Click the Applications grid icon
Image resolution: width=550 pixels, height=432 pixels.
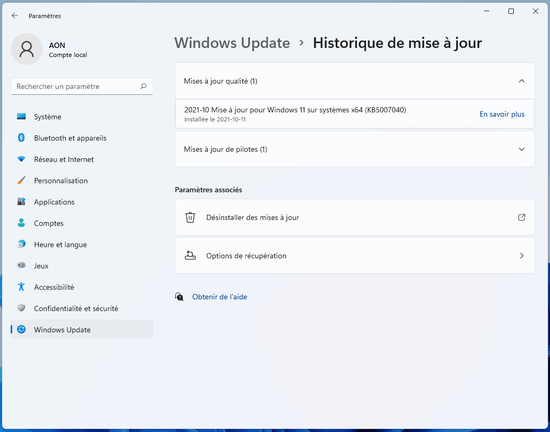(x=21, y=202)
